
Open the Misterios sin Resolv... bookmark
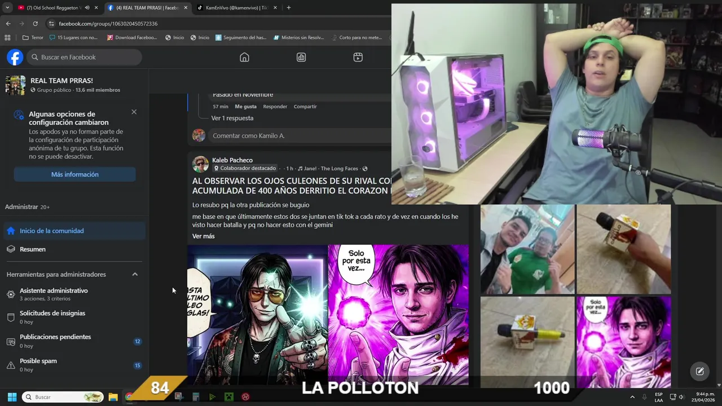(x=299, y=38)
